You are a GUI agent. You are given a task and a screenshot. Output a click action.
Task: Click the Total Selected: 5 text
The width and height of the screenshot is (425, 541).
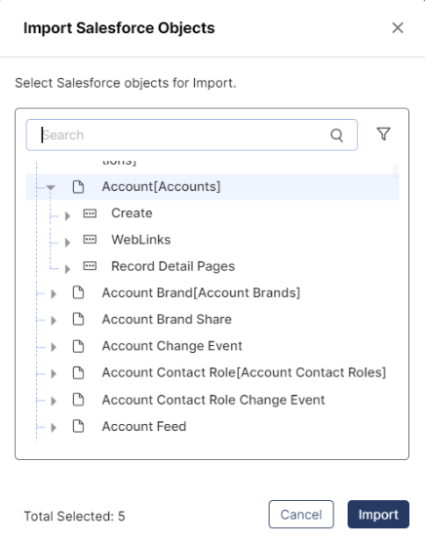pyautogui.click(x=74, y=517)
